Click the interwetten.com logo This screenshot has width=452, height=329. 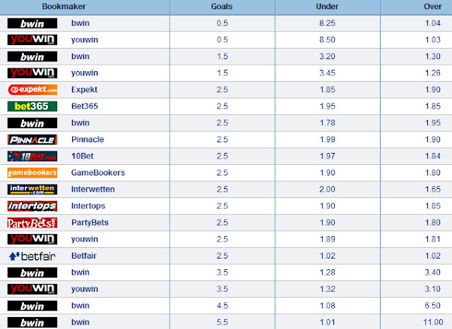pyautogui.click(x=32, y=190)
